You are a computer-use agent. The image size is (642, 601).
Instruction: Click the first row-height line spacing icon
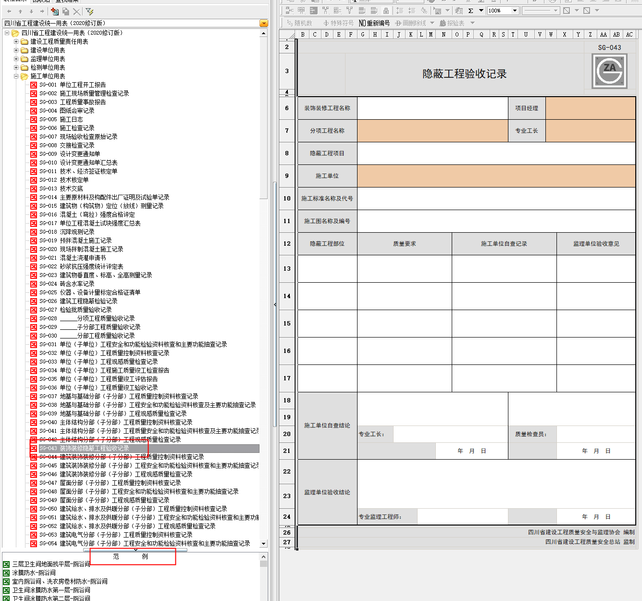pyautogui.click(x=400, y=10)
